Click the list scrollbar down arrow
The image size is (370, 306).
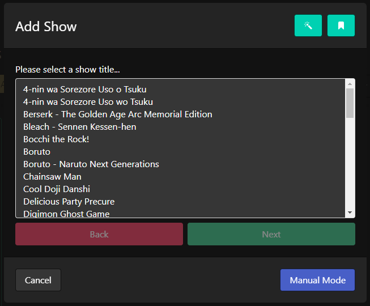pyautogui.click(x=350, y=212)
